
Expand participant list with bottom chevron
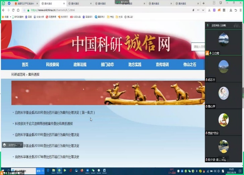(224, 157)
